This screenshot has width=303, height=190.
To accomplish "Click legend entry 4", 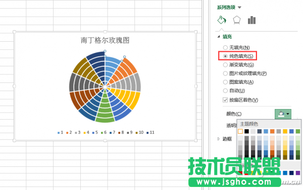I will [x=86, y=133].
